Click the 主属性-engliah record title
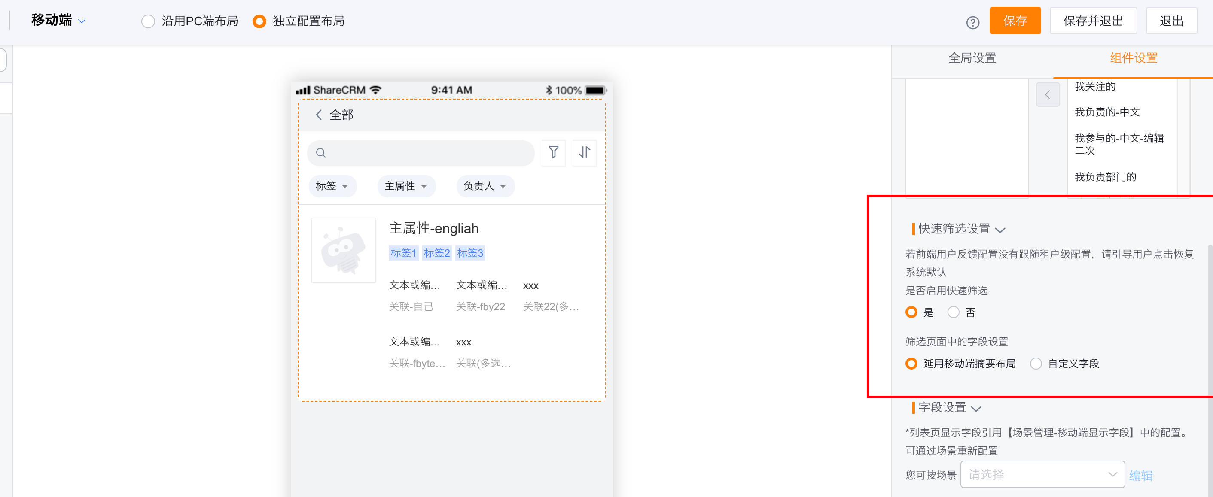Screen dimensions: 1213x497 pyautogui.click(x=434, y=228)
